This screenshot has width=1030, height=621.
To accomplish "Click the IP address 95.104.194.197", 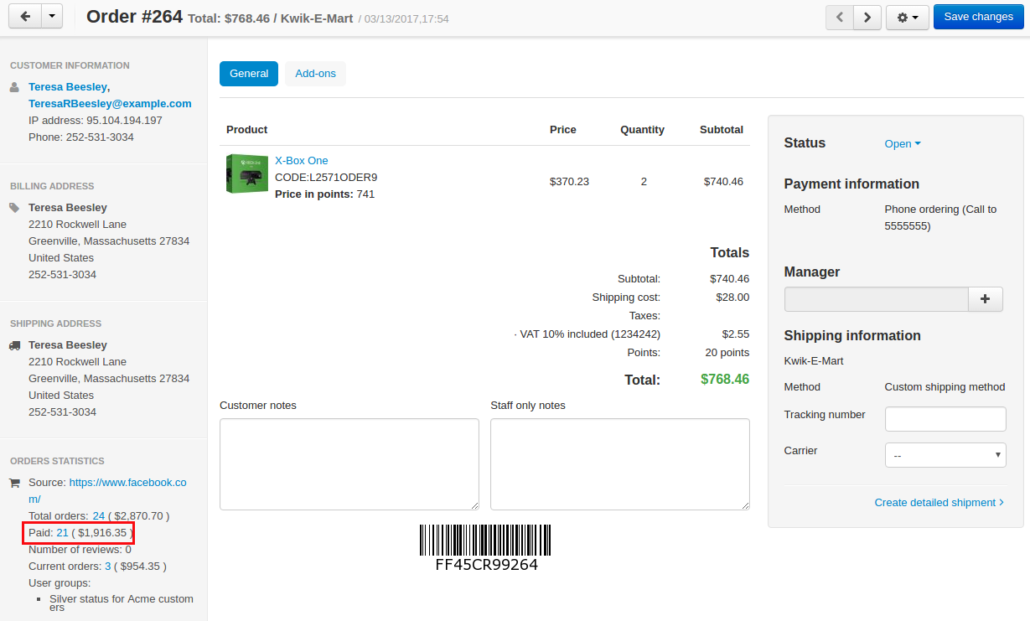I will [124, 121].
